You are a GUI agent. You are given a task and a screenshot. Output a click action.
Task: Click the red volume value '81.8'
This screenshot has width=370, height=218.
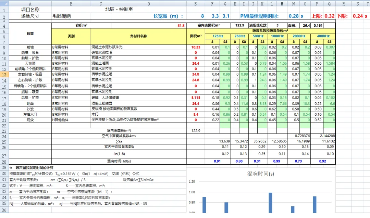181,25
